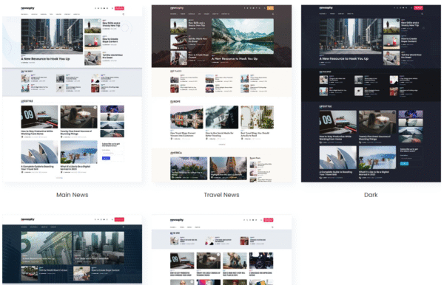Open the Dark demo preview
The image size is (444, 285).
371,94
